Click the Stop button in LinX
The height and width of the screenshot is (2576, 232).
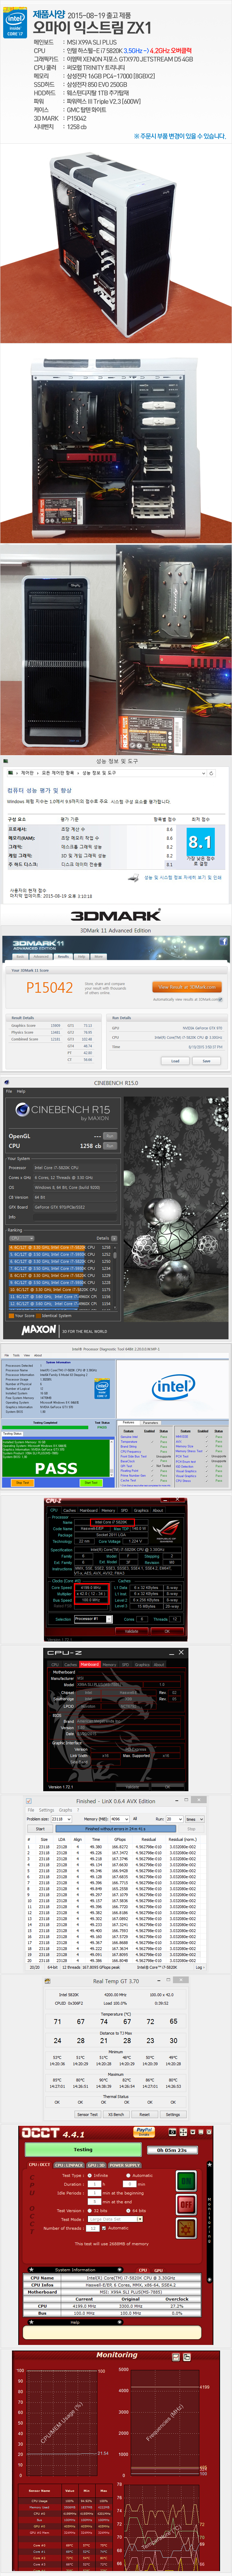(x=192, y=1829)
